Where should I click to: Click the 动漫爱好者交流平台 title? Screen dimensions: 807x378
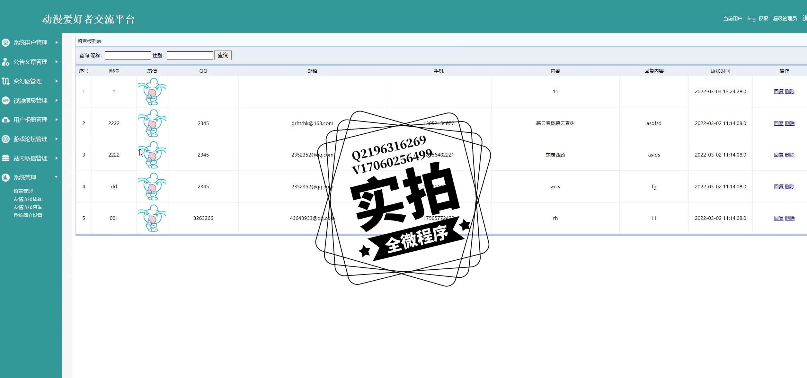pyautogui.click(x=88, y=19)
